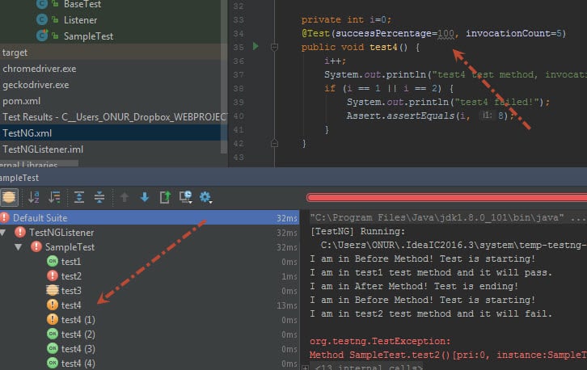Open pom.xml file
The height and width of the screenshot is (370, 587).
(21, 101)
